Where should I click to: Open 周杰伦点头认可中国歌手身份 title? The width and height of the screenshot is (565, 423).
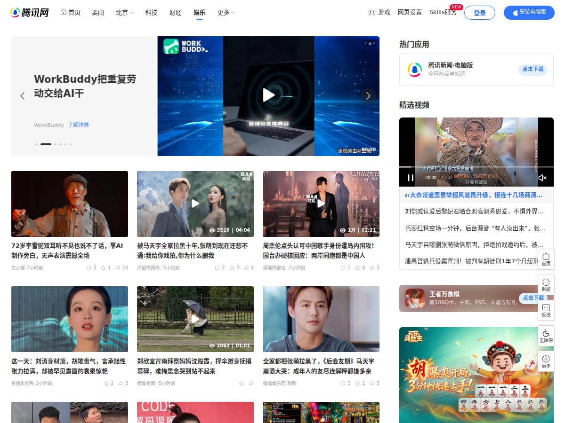[318, 251]
